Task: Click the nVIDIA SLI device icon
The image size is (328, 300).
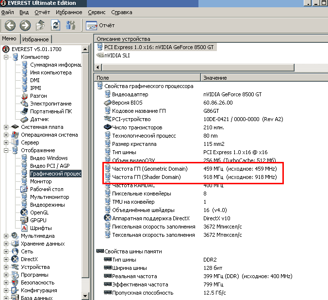Action: coord(100,55)
